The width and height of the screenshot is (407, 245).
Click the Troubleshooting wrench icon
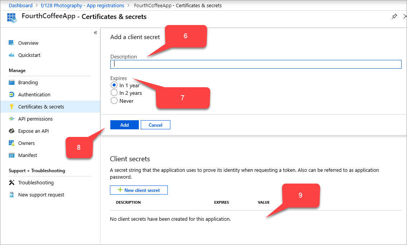pos(12,182)
